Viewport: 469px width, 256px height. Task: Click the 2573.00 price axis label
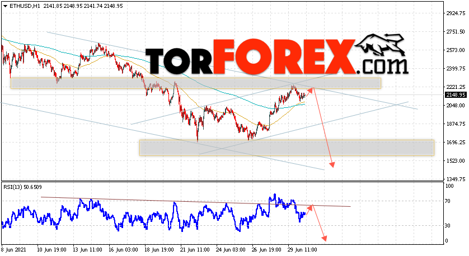(456, 50)
